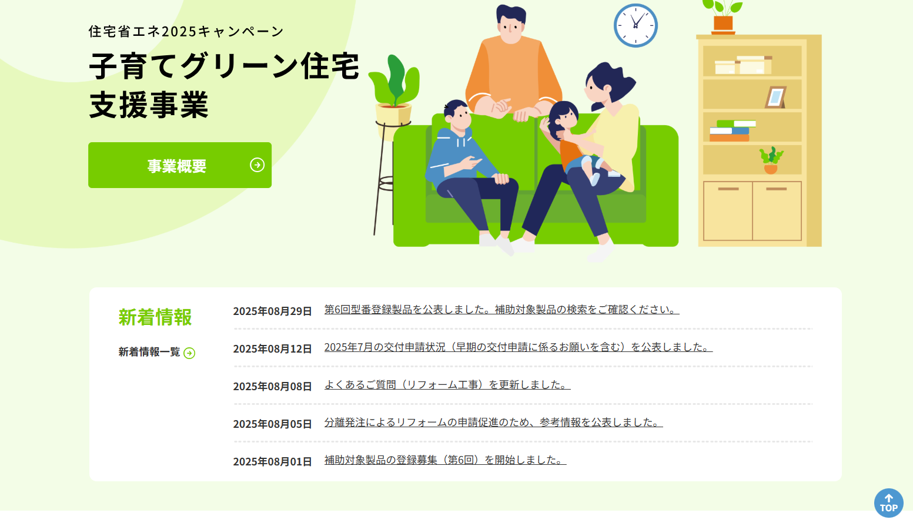This screenshot has height=523, width=913.
Task: Click the date 2025年08月01日
Action: [x=272, y=461]
